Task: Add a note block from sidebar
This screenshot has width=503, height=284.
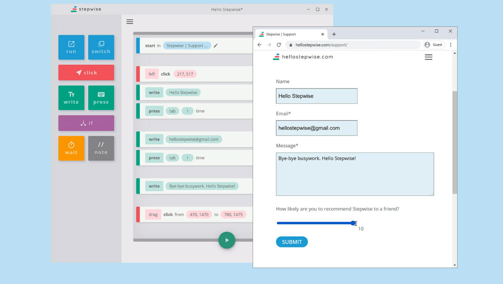Action: click(x=101, y=148)
